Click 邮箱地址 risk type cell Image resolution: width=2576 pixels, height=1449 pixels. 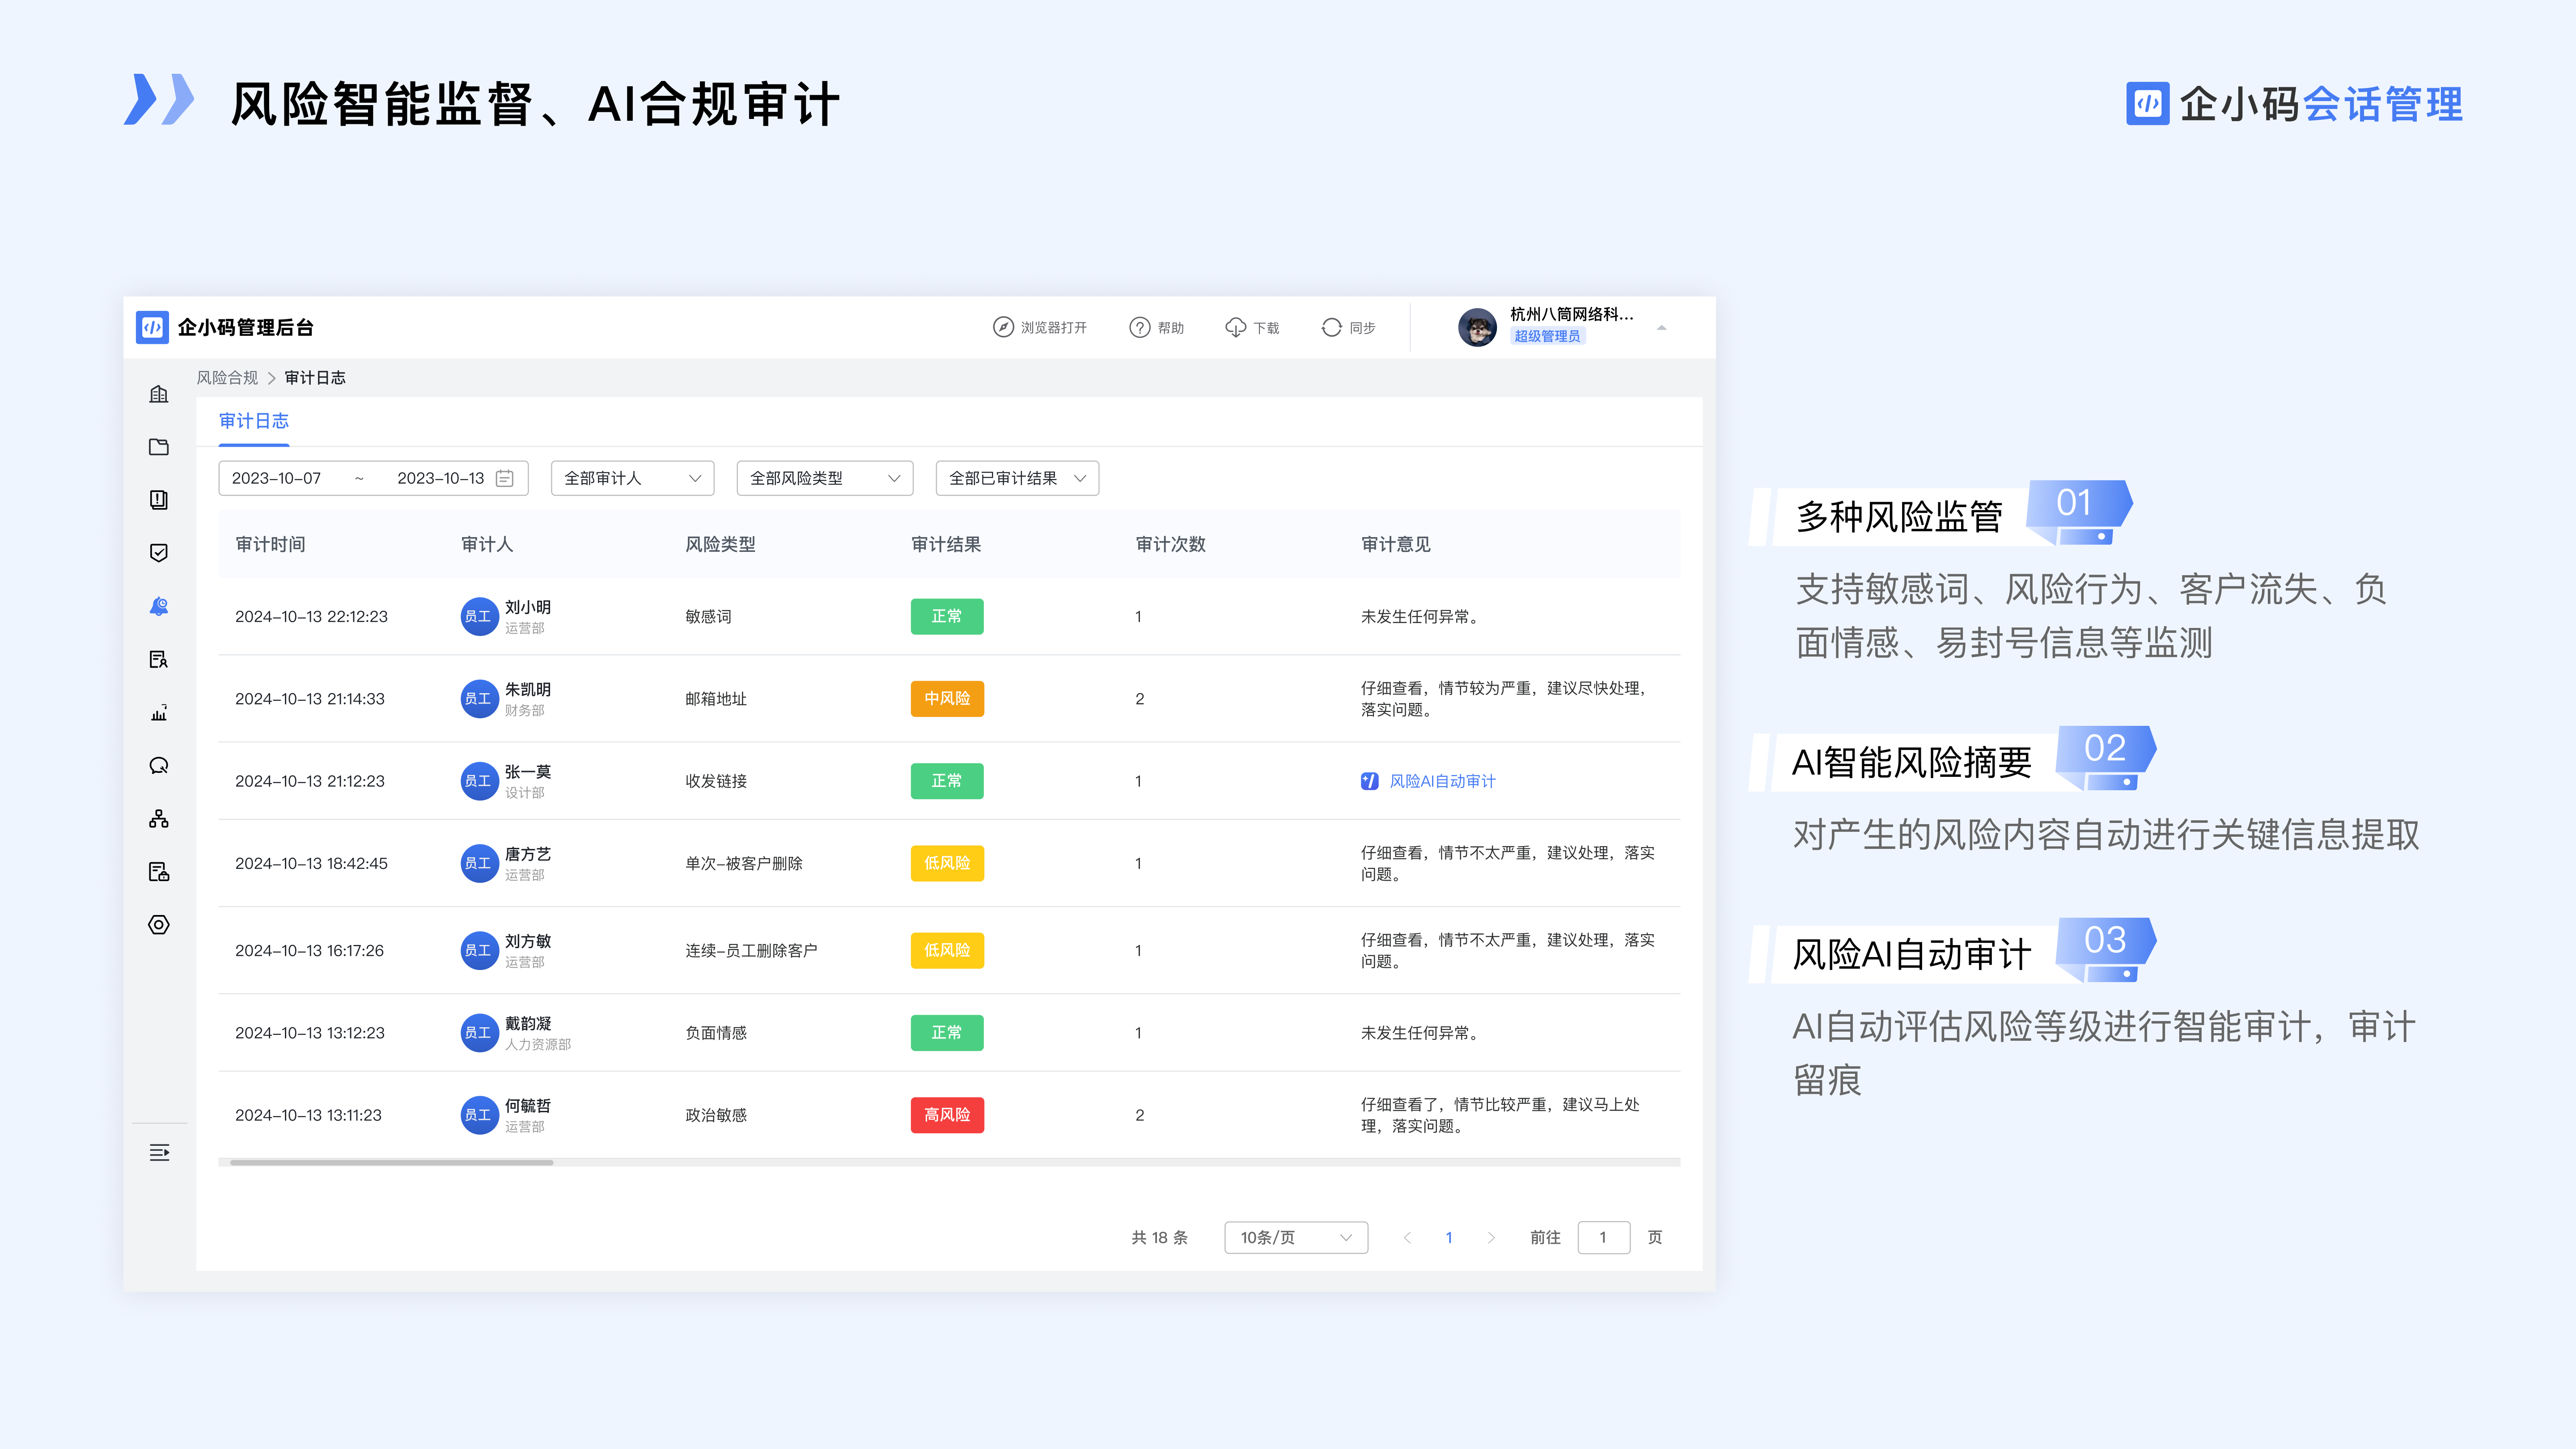pyautogui.click(x=716, y=699)
